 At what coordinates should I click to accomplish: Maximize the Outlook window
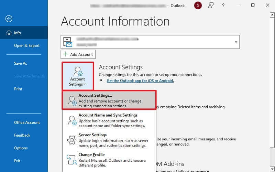[x=253, y=5]
